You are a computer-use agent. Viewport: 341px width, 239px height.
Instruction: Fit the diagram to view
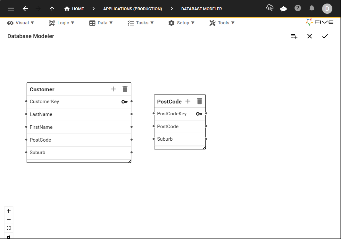(x=9, y=228)
